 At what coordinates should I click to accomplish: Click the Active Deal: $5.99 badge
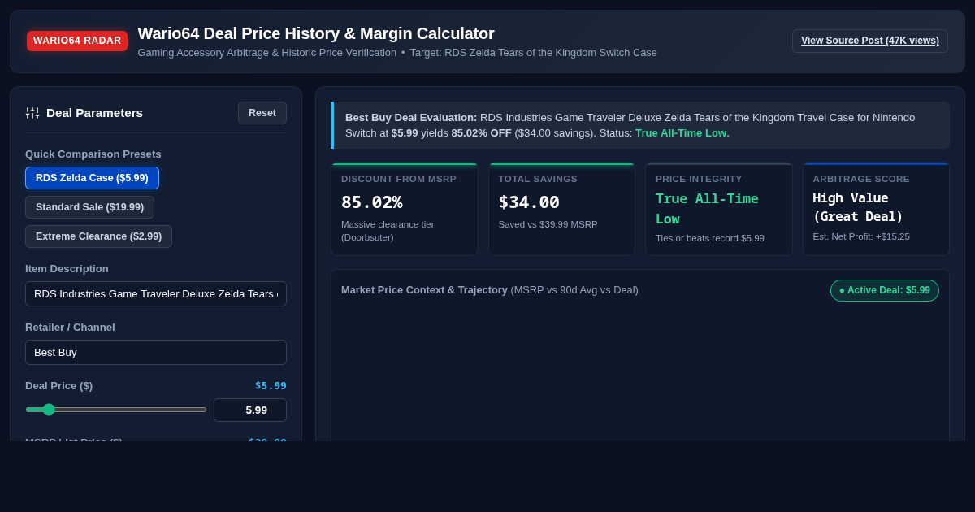coord(885,290)
